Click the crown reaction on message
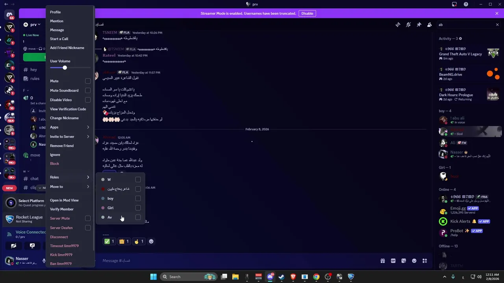 (x=124, y=241)
